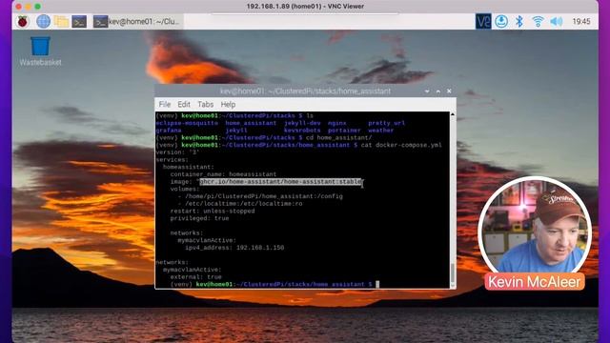This screenshot has width=610, height=343.
Task: Maximize the terminal window
Action: 438,91
